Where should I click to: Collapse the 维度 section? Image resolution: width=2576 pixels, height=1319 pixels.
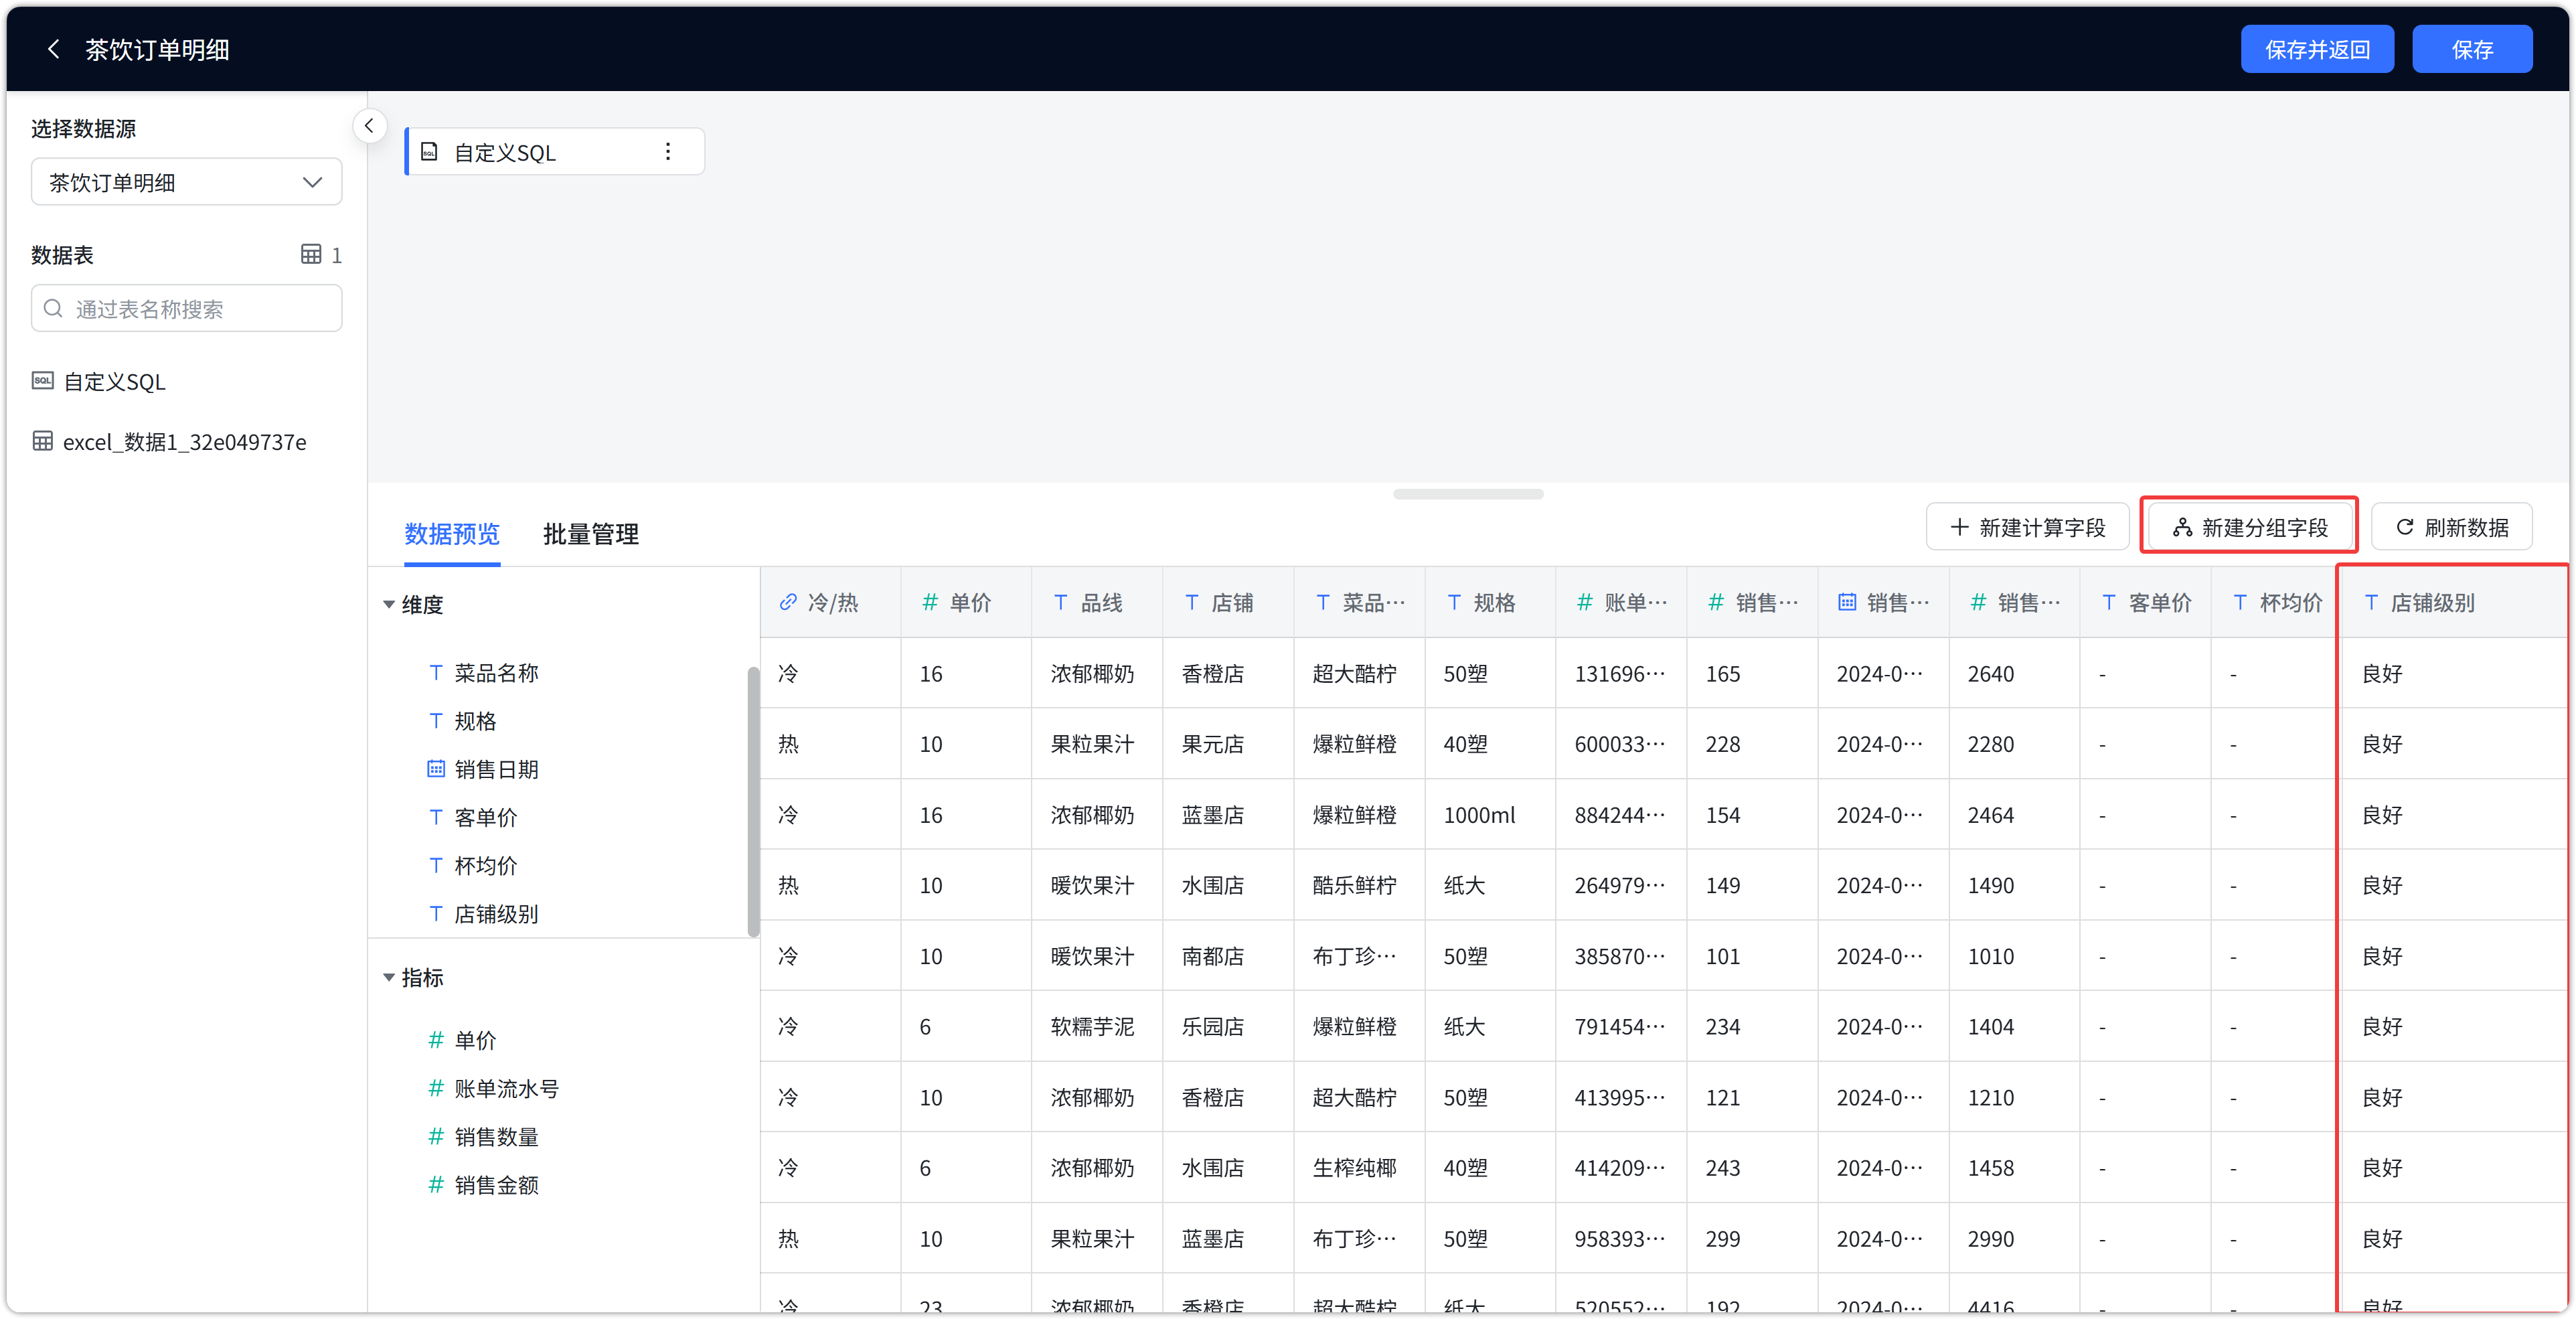389,604
